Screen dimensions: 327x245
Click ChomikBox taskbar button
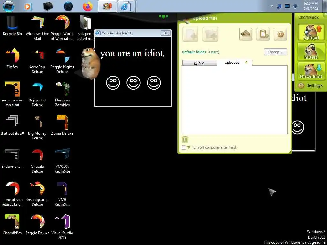tap(108, 6)
